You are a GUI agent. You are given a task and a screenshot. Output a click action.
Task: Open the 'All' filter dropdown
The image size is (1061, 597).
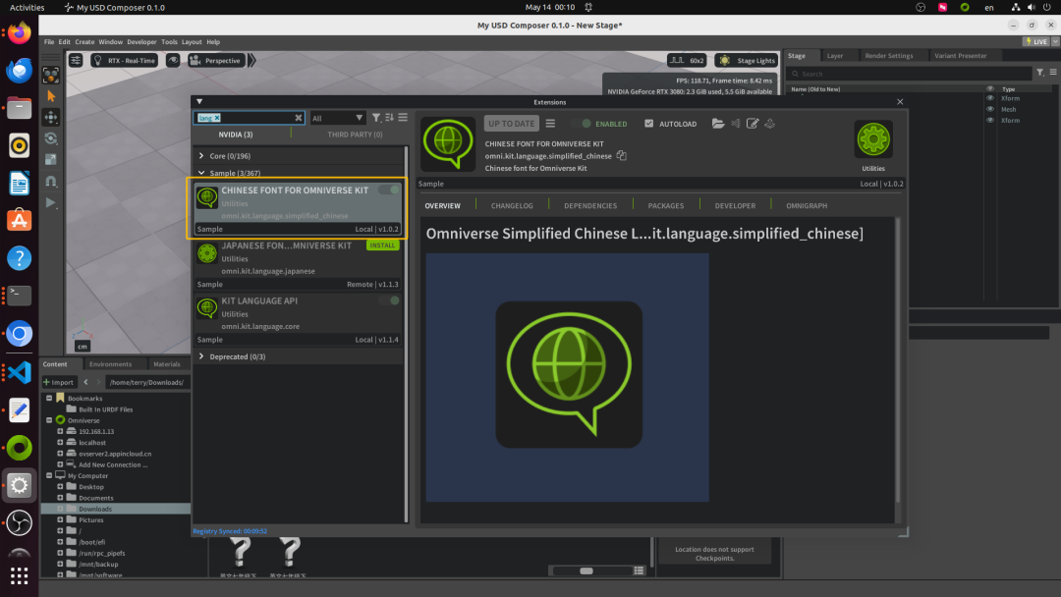tap(337, 118)
